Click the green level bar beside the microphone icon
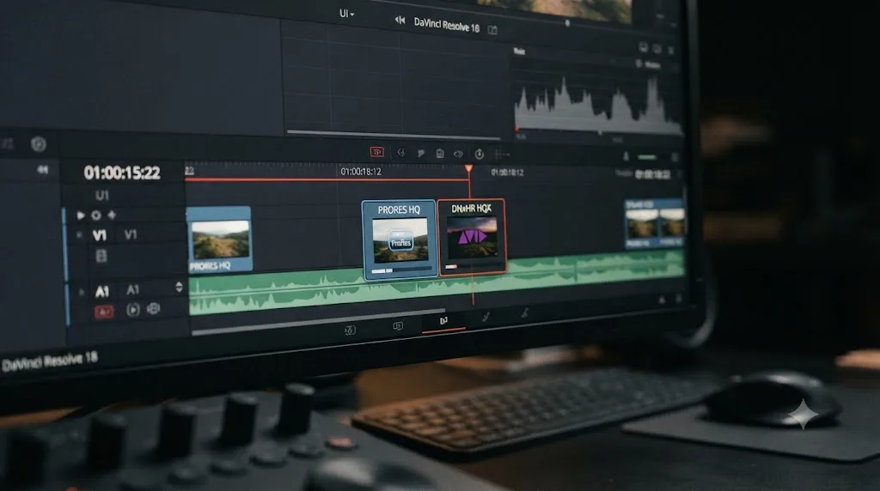 tap(647, 157)
